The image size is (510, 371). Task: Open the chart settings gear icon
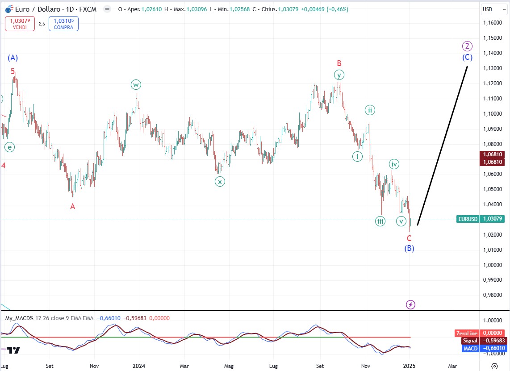[x=494, y=366]
